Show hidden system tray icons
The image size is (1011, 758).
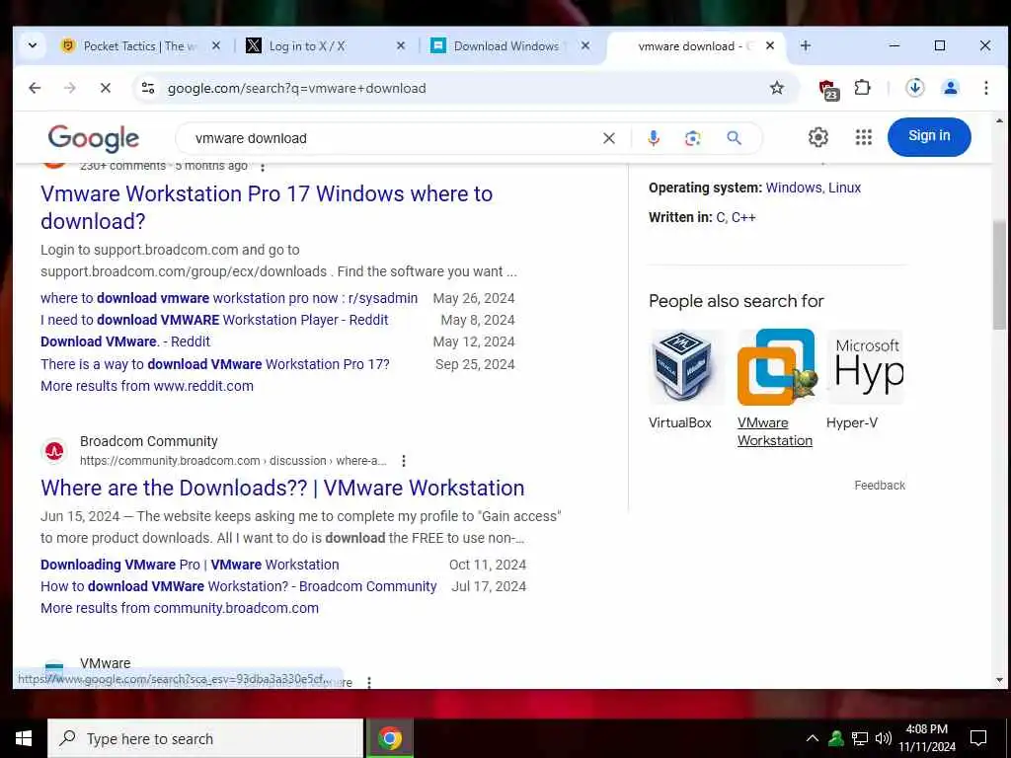(x=813, y=738)
